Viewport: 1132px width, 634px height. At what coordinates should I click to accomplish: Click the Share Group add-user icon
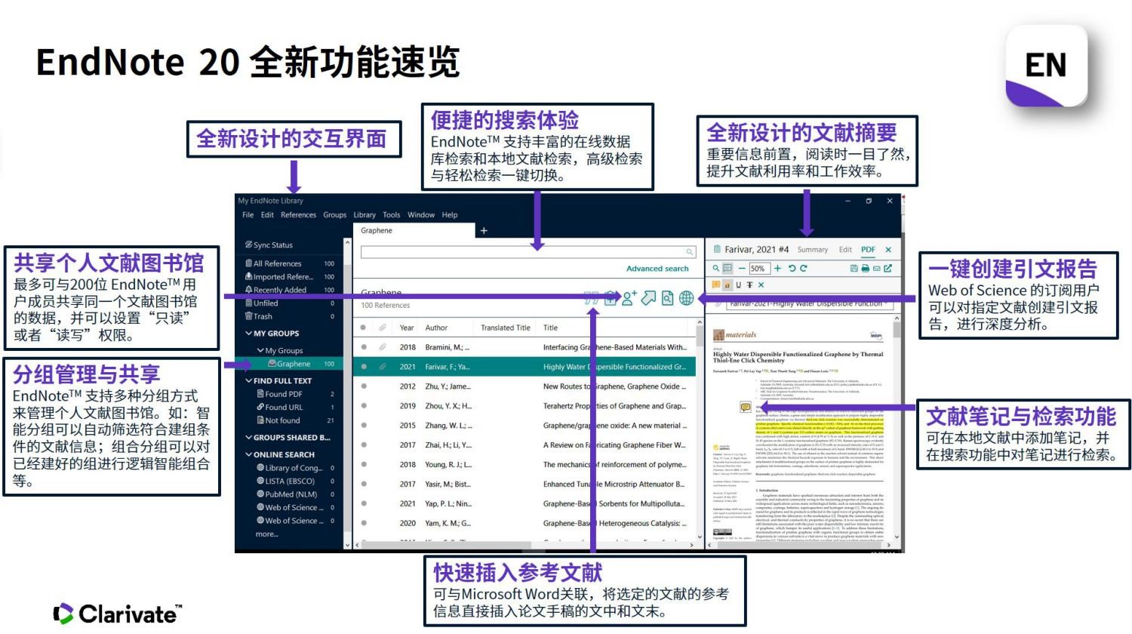(629, 298)
